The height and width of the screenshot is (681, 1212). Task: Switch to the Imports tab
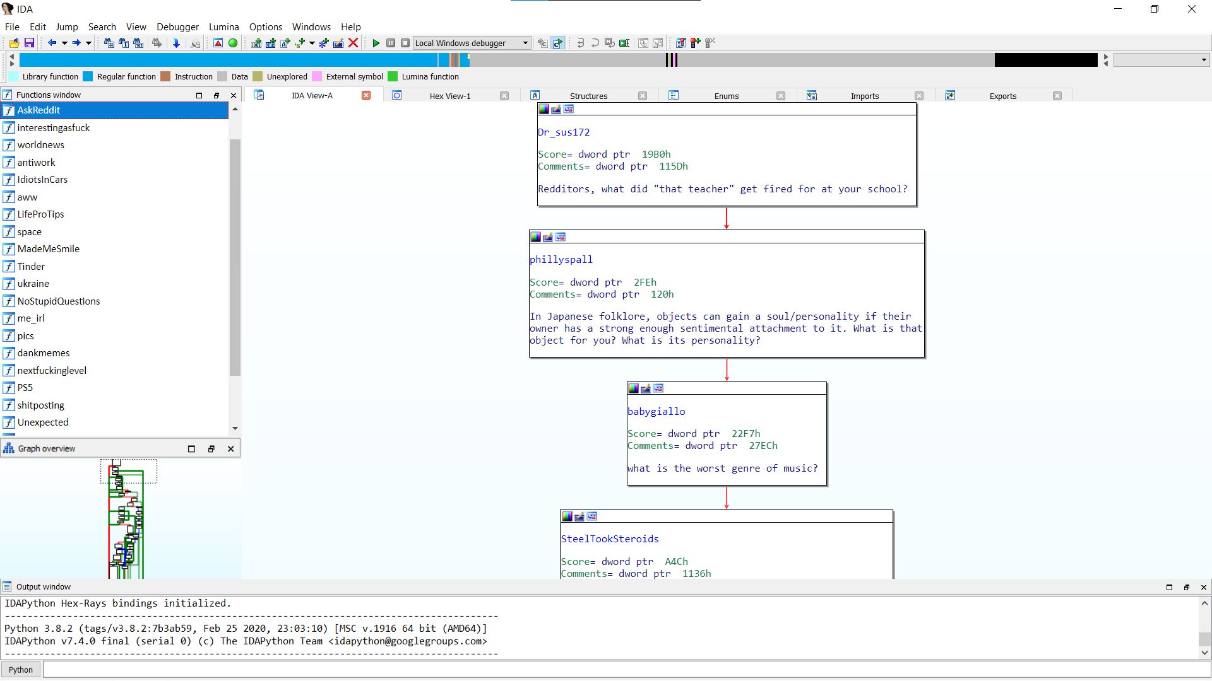click(x=865, y=96)
